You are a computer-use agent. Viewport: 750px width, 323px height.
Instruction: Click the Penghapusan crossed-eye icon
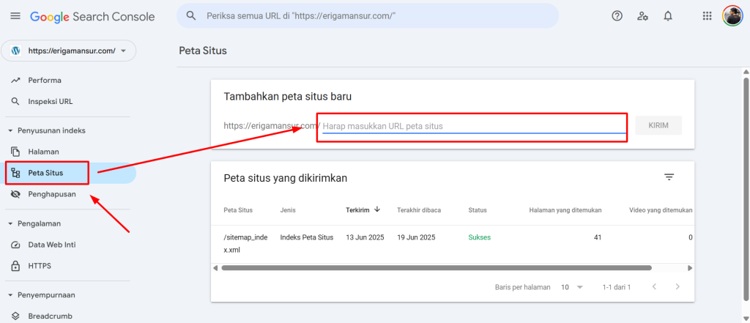16,194
